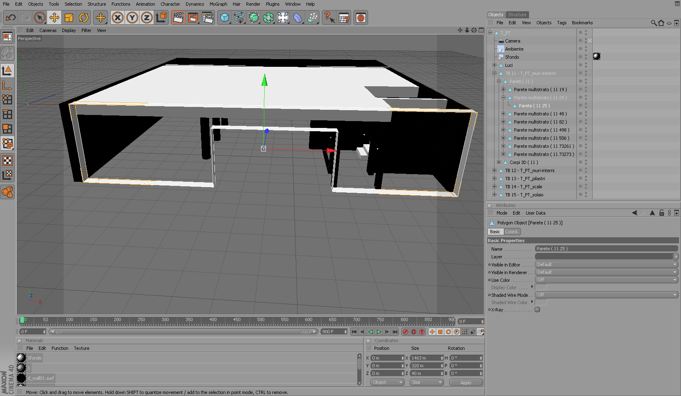This screenshot has height=396, width=681.
Task: Open the layout switcher icon in left sidebar
Action: (x=7, y=37)
